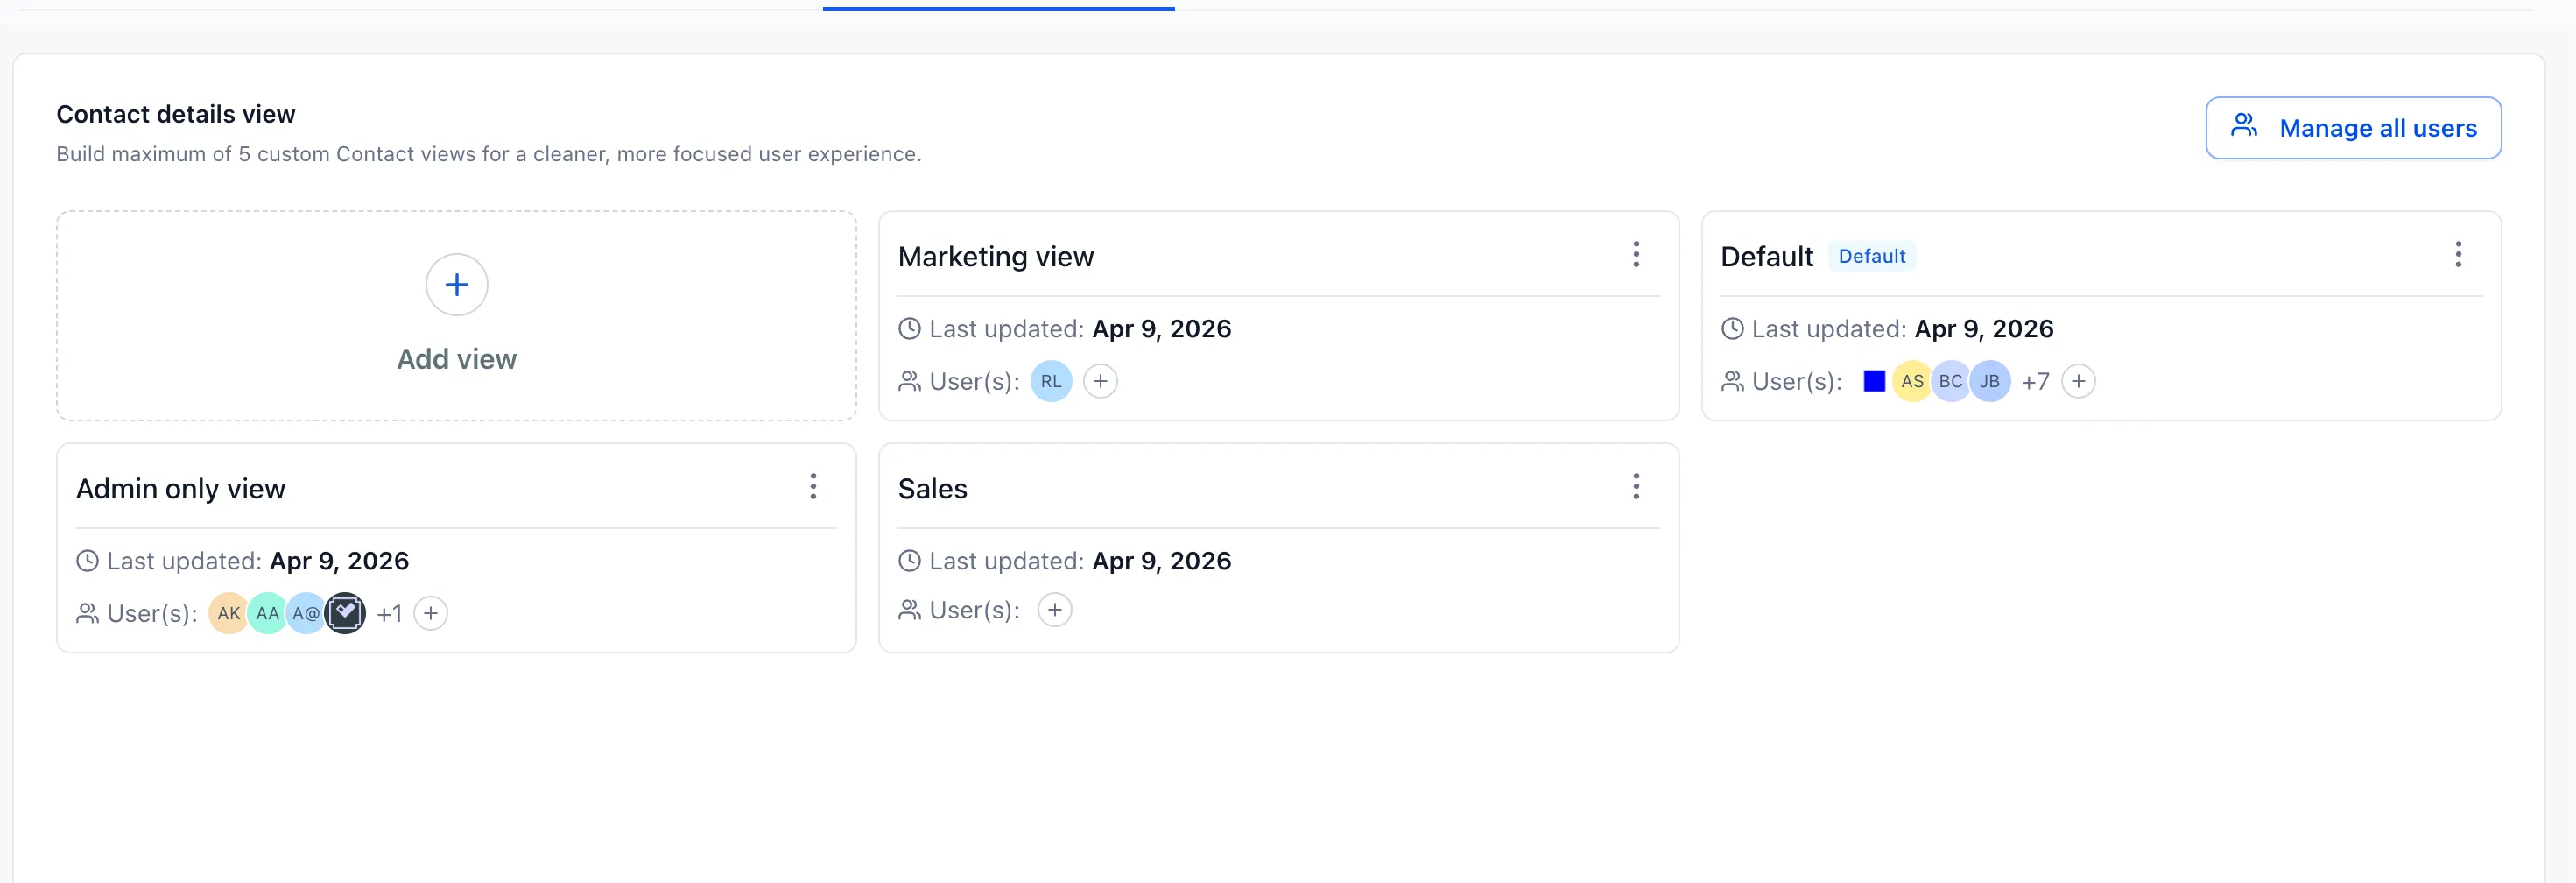Click the plus icon to add view
This screenshot has width=2576, height=883.
click(x=456, y=285)
